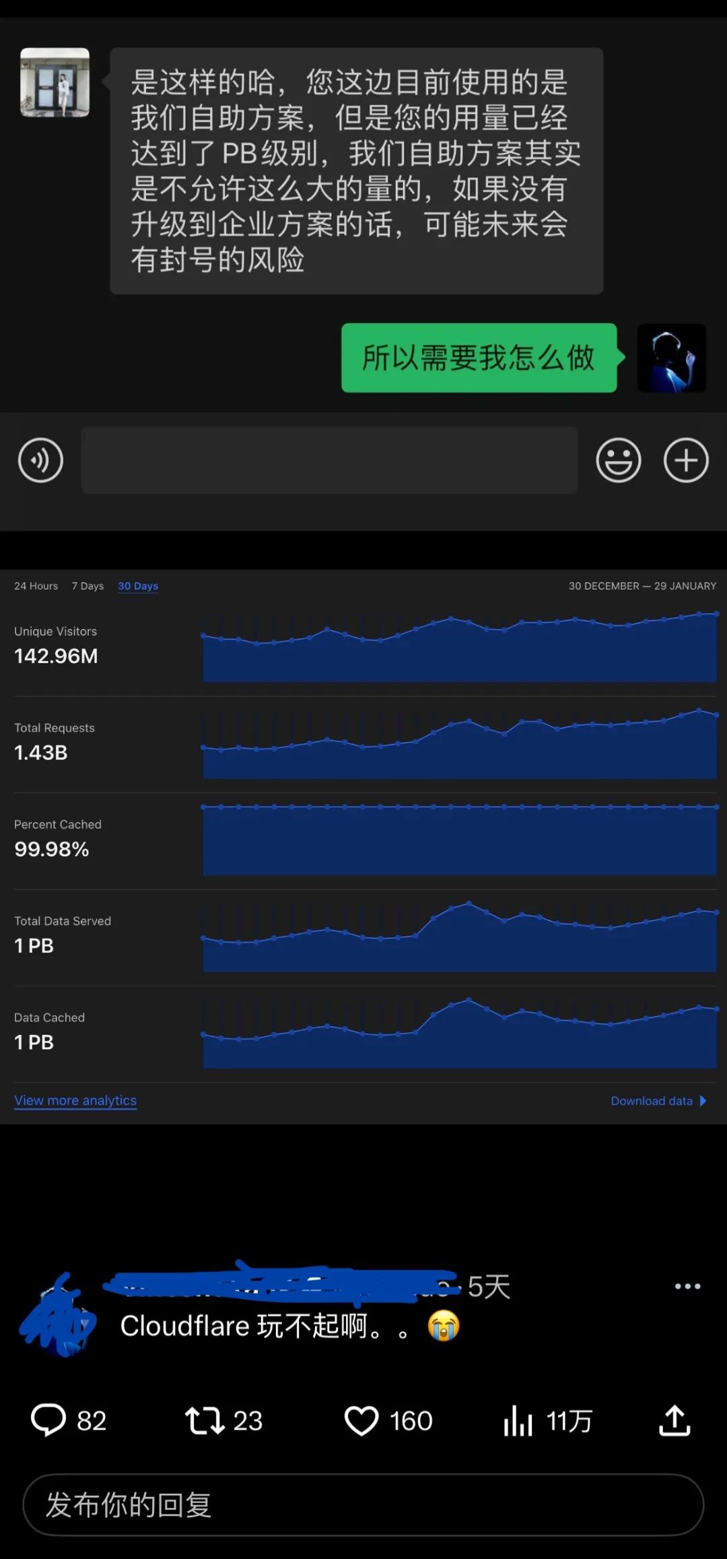This screenshot has height=1559, width=727.
Task: Open your own avatar beside green message
Action: pos(672,358)
